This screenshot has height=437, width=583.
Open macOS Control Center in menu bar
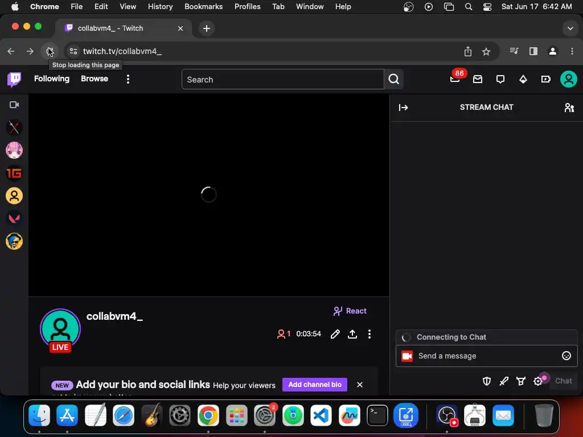pyautogui.click(x=487, y=7)
